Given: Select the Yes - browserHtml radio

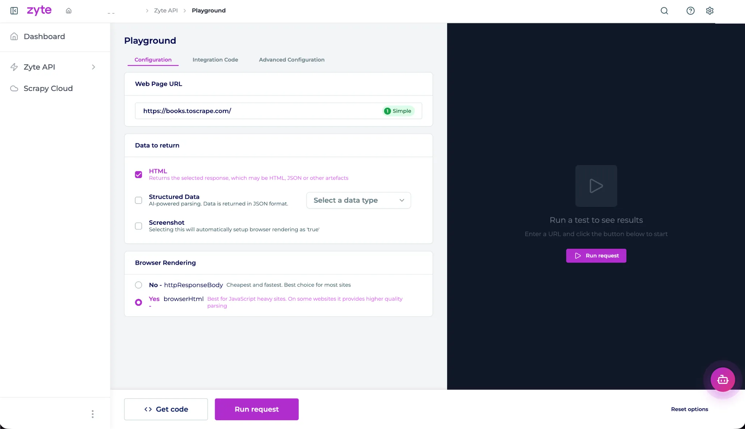Looking at the screenshot, I should (x=139, y=302).
